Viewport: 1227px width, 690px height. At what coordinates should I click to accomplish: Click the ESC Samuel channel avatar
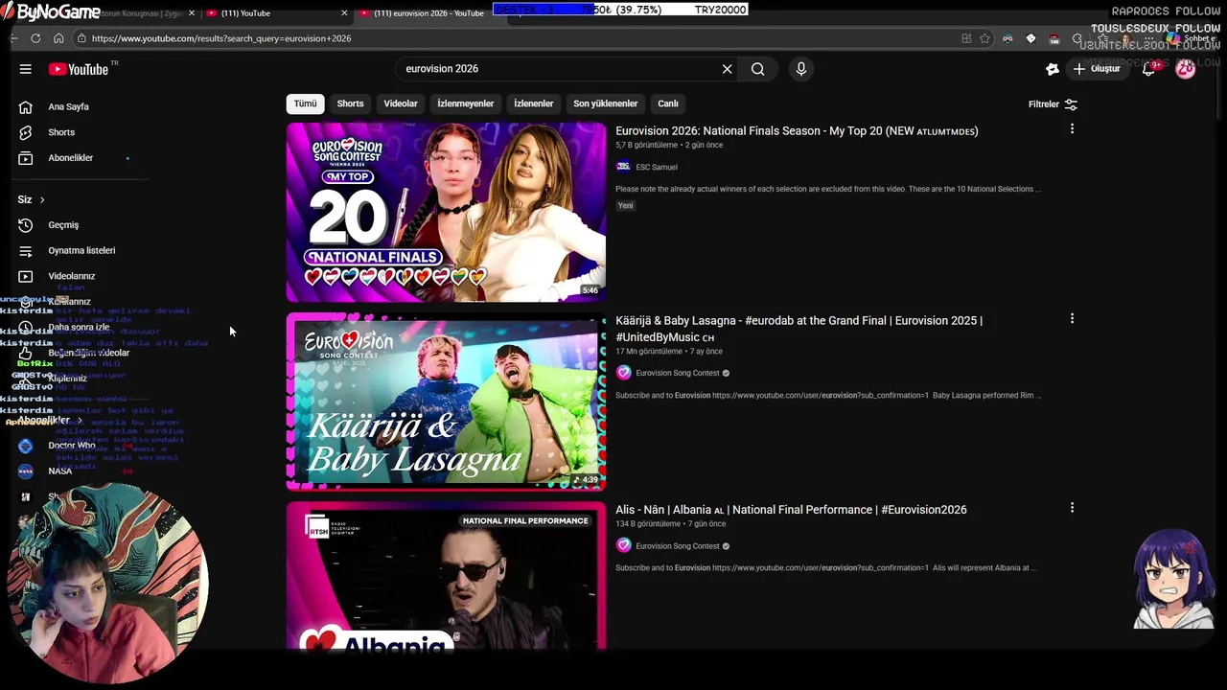[x=623, y=167]
